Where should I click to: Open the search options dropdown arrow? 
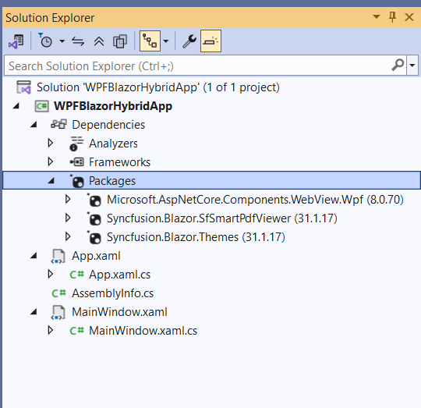(412, 66)
